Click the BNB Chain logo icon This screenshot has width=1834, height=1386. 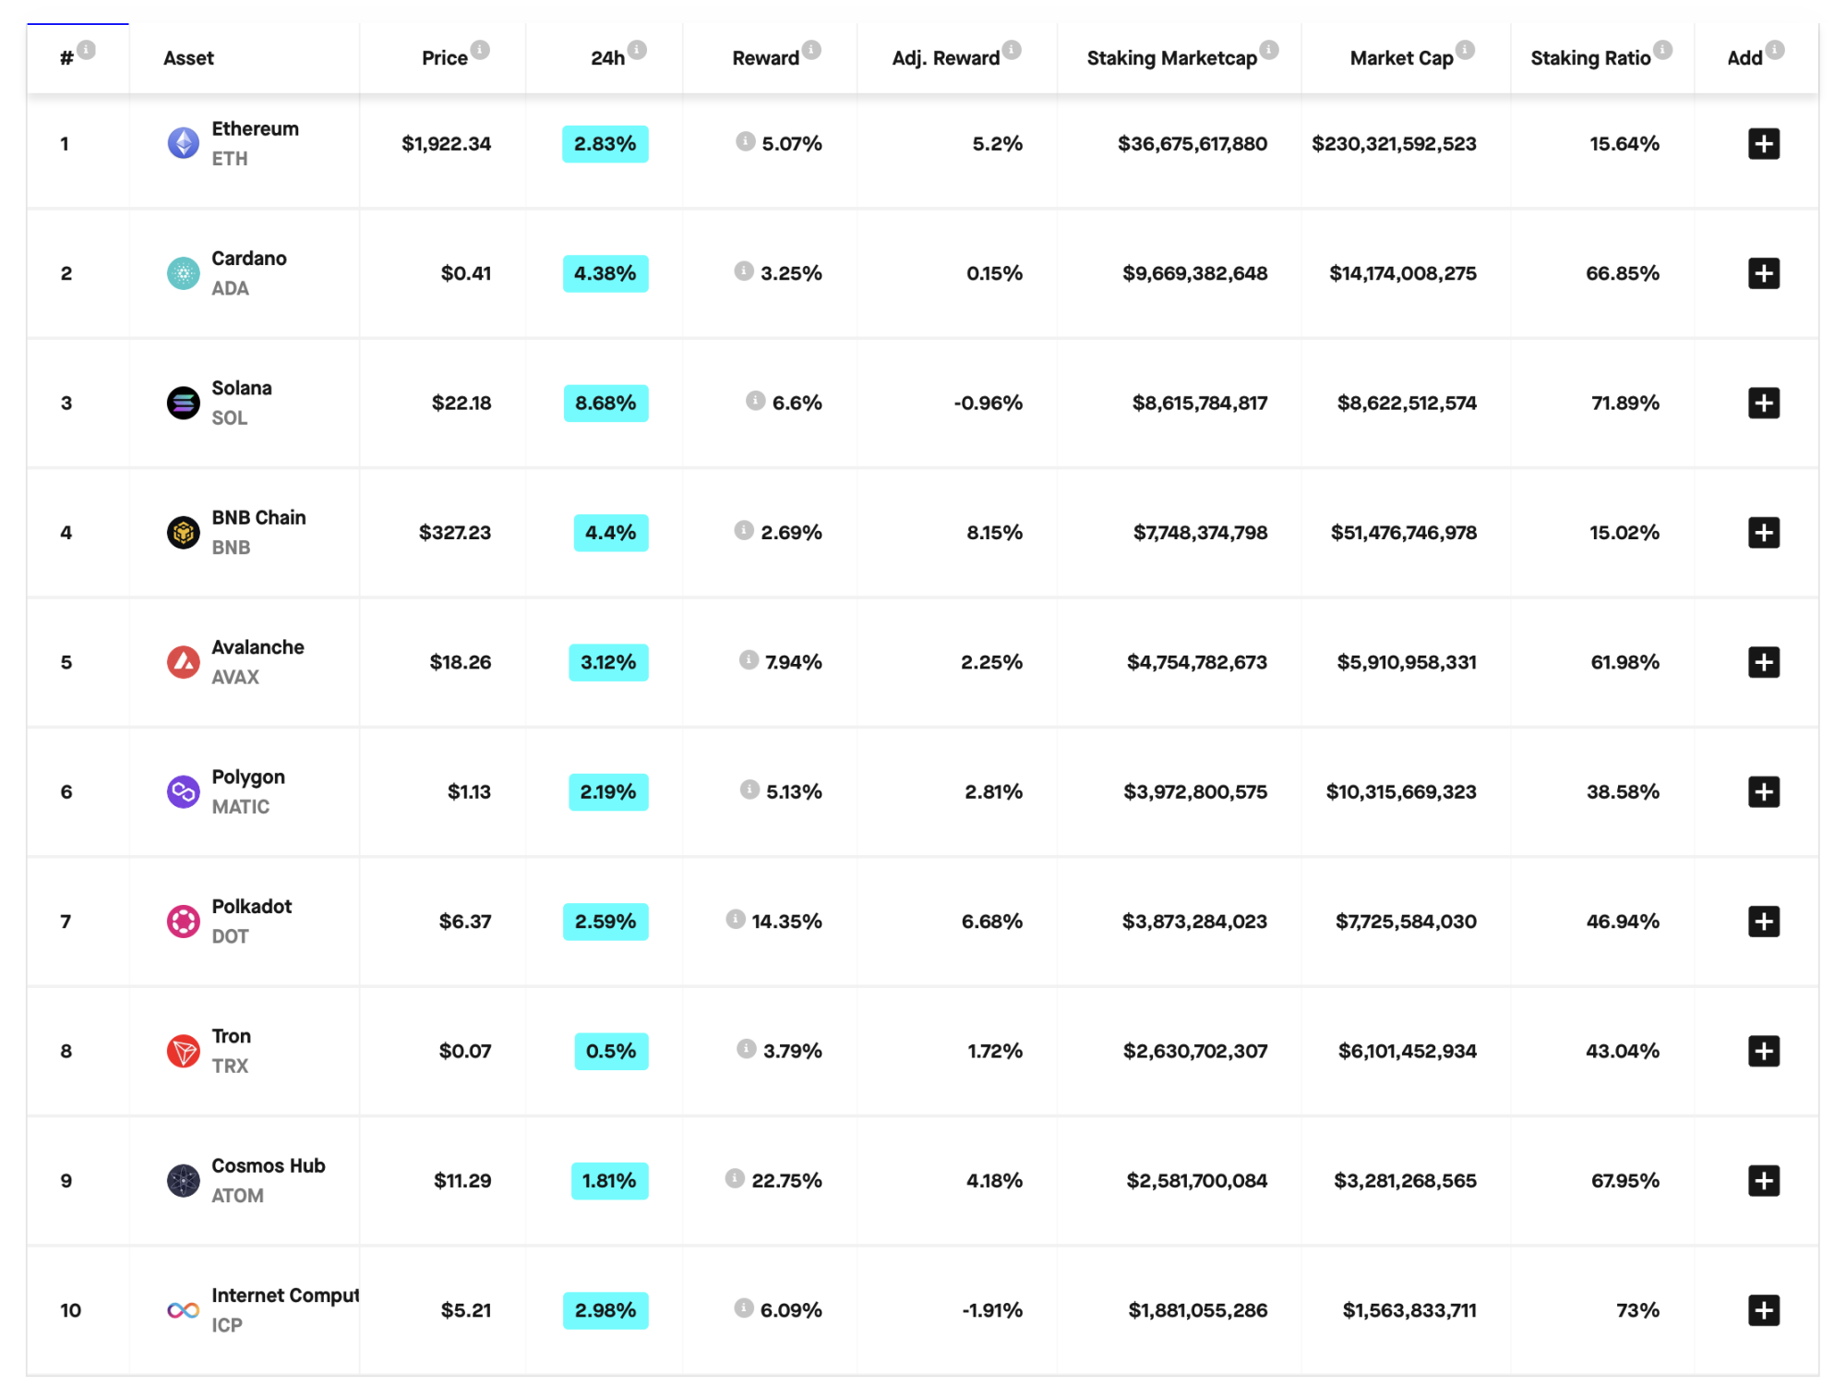tap(183, 532)
